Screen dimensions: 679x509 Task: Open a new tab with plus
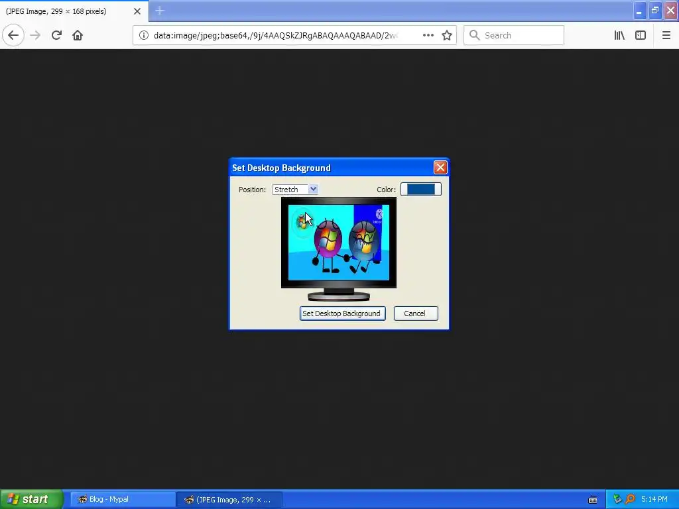point(160,11)
